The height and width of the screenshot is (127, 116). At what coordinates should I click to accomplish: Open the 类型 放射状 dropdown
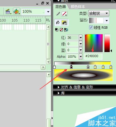99,13
